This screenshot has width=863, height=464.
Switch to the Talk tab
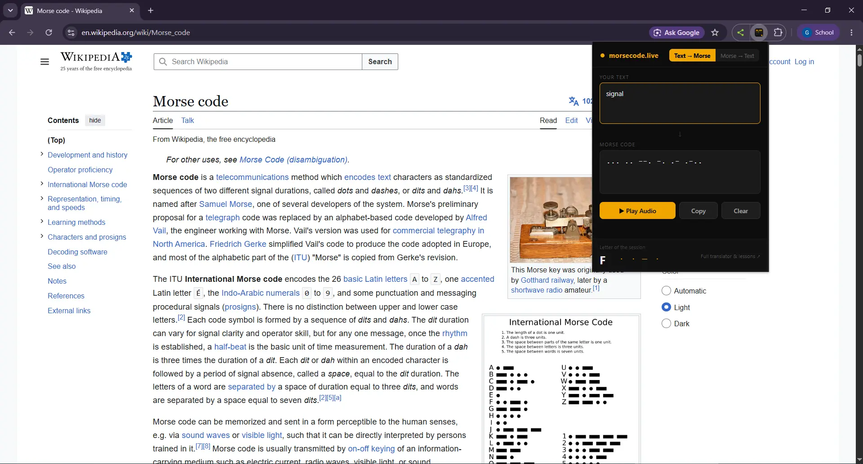(187, 120)
